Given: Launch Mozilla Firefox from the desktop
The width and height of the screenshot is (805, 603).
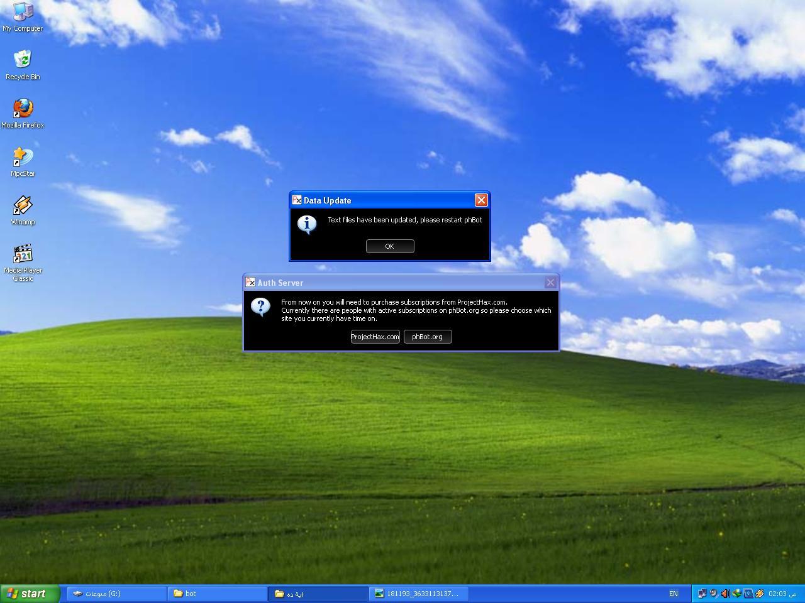Looking at the screenshot, I should tap(23, 114).
